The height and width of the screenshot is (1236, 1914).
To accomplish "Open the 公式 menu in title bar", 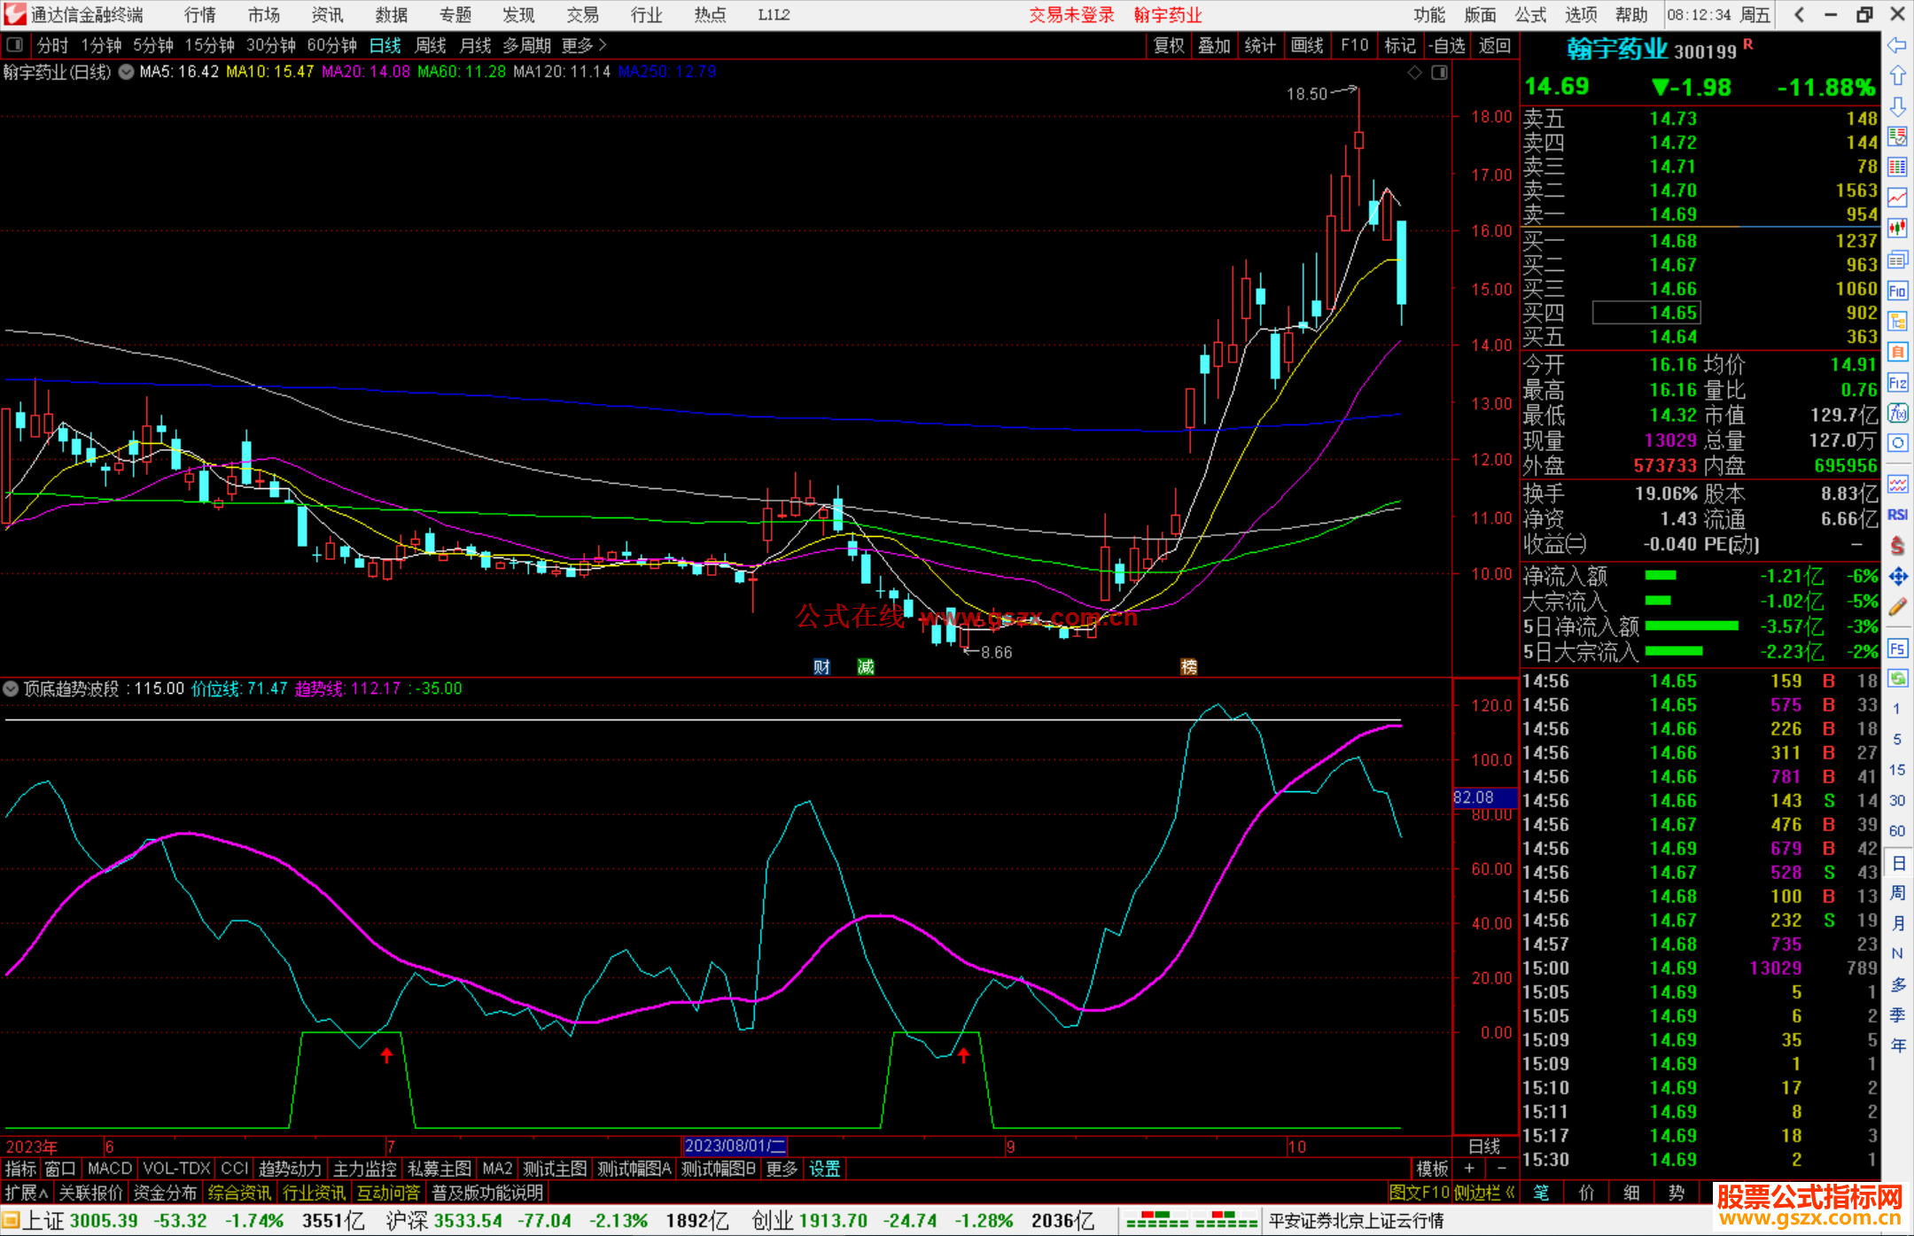I will [x=1529, y=15].
